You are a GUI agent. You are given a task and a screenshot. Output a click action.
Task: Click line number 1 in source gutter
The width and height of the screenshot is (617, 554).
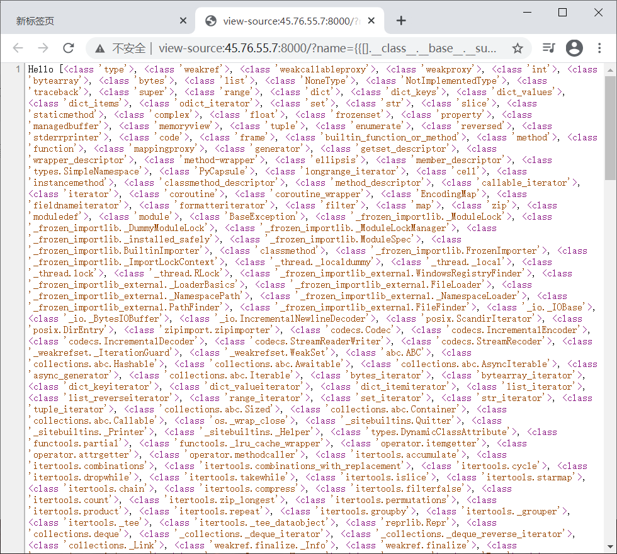(x=18, y=70)
